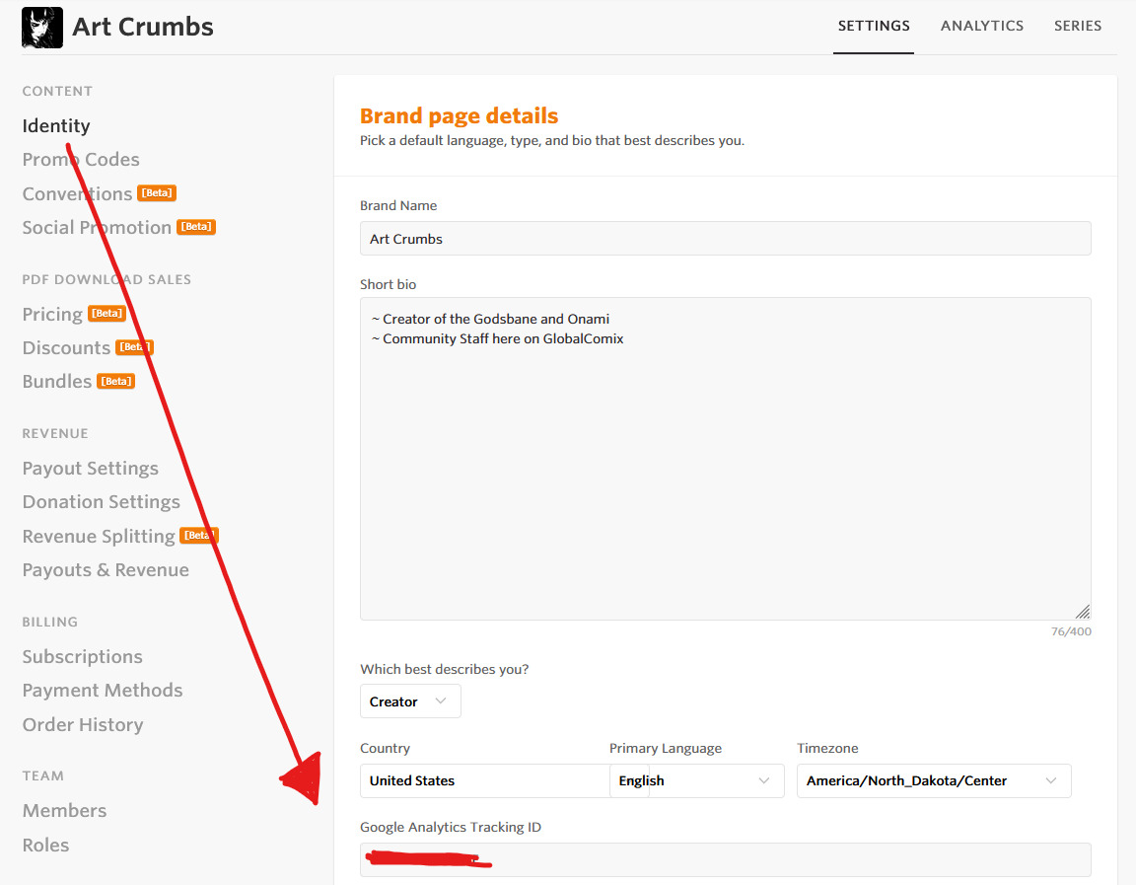Image resolution: width=1136 pixels, height=885 pixels.
Task: Open Social Promotion page
Action: (x=97, y=228)
